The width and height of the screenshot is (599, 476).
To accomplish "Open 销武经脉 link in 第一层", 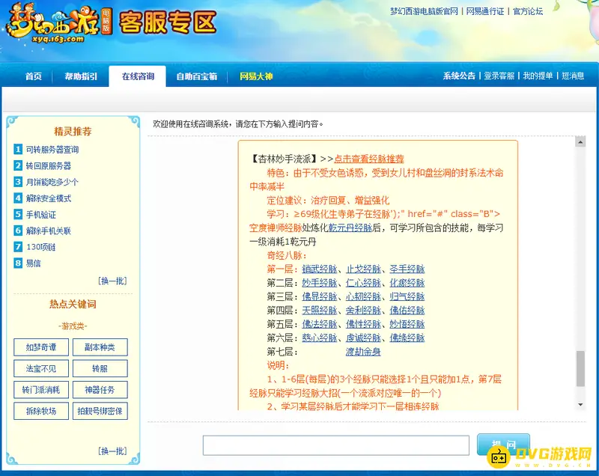I will click(x=320, y=269).
